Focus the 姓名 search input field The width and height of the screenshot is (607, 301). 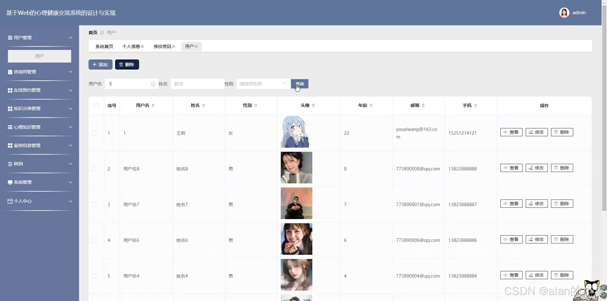(197, 84)
